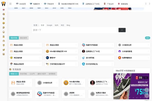Select the 站内 search tab
152x101 pixels.
[x=56, y=25]
